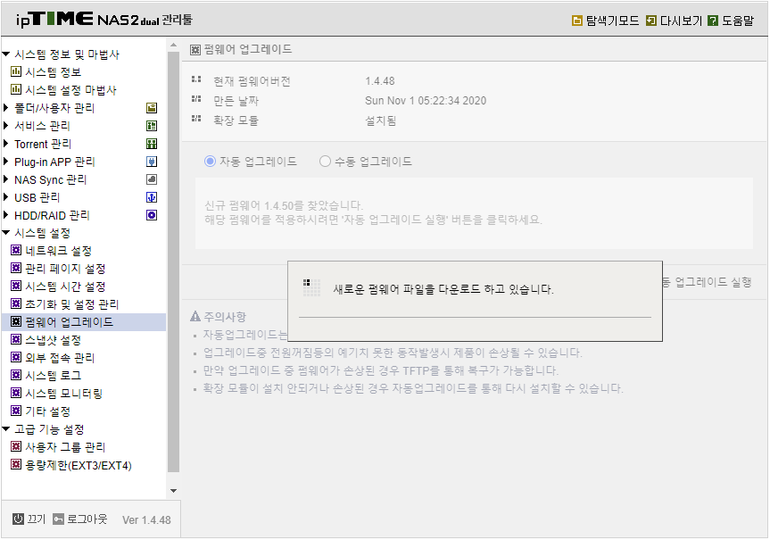Image resolution: width=770 pixels, height=540 pixels.
Task: Click the USB icon beside USB 관리
Action: [152, 197]
